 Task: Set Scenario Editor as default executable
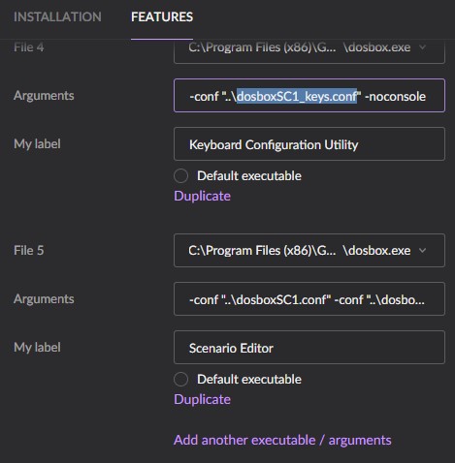[x=180, y=380]
